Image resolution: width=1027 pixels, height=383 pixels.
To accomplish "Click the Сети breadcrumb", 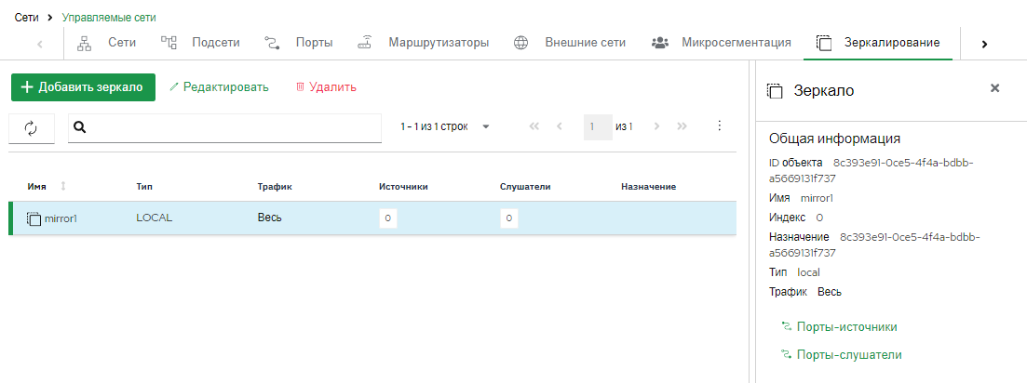I will click(25, 17).
